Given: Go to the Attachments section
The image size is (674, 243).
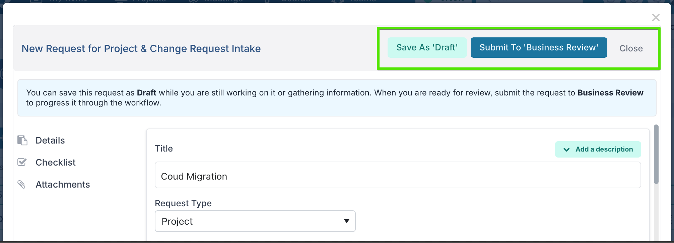Looking at the screenshot, I should pyautogui.click(x=63, y=184).
